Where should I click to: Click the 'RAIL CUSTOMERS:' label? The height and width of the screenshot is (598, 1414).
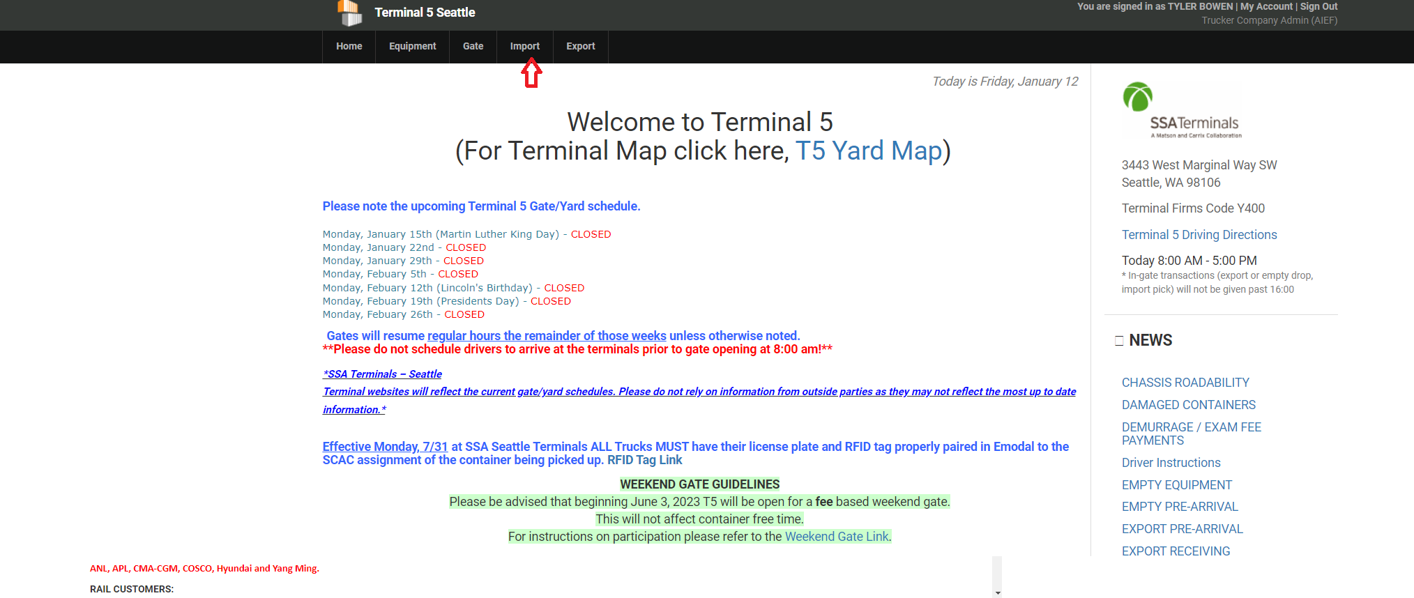tap(132, 589)
